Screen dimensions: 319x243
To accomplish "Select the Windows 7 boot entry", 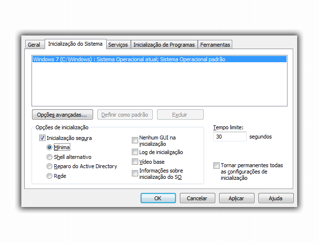I will click(x=129, y=59).
